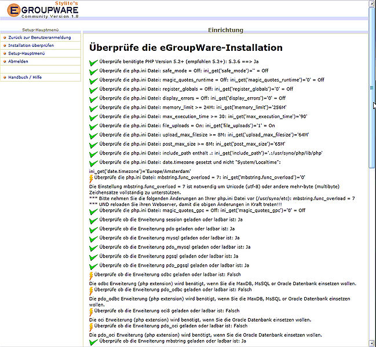The height and width of the screenshot is (347, 376).
Task: Click orange bullet beside Abmelden
Action: click(x=4, y=61)
